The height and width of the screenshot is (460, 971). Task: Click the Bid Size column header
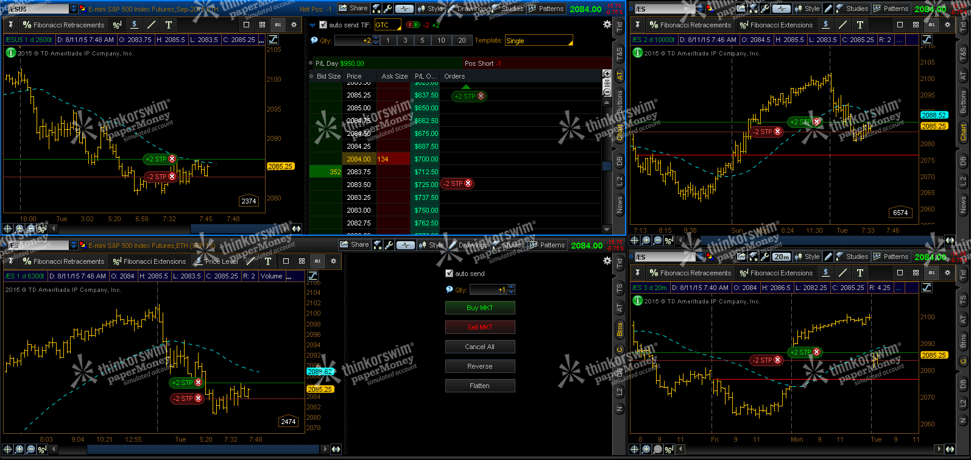pos(329,76)
